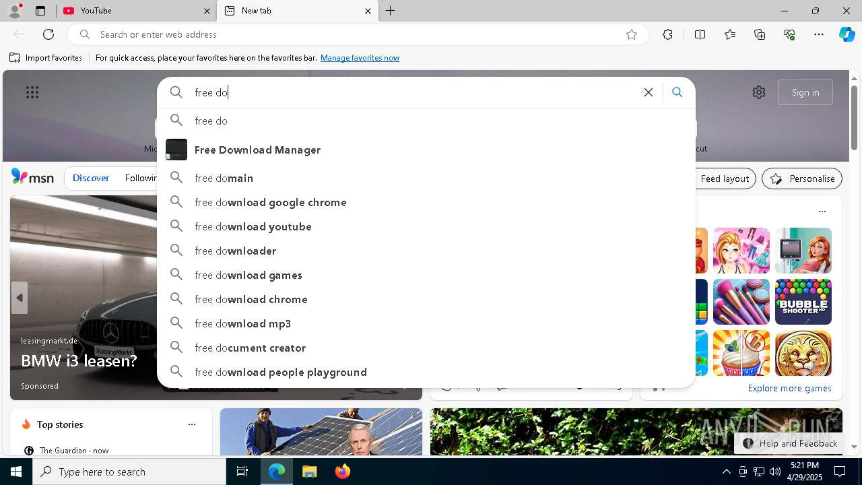Open the Copilot sidebar icon
Viewport: 862px width, 485px height.
pyautogui.click(x=847, y=34)
